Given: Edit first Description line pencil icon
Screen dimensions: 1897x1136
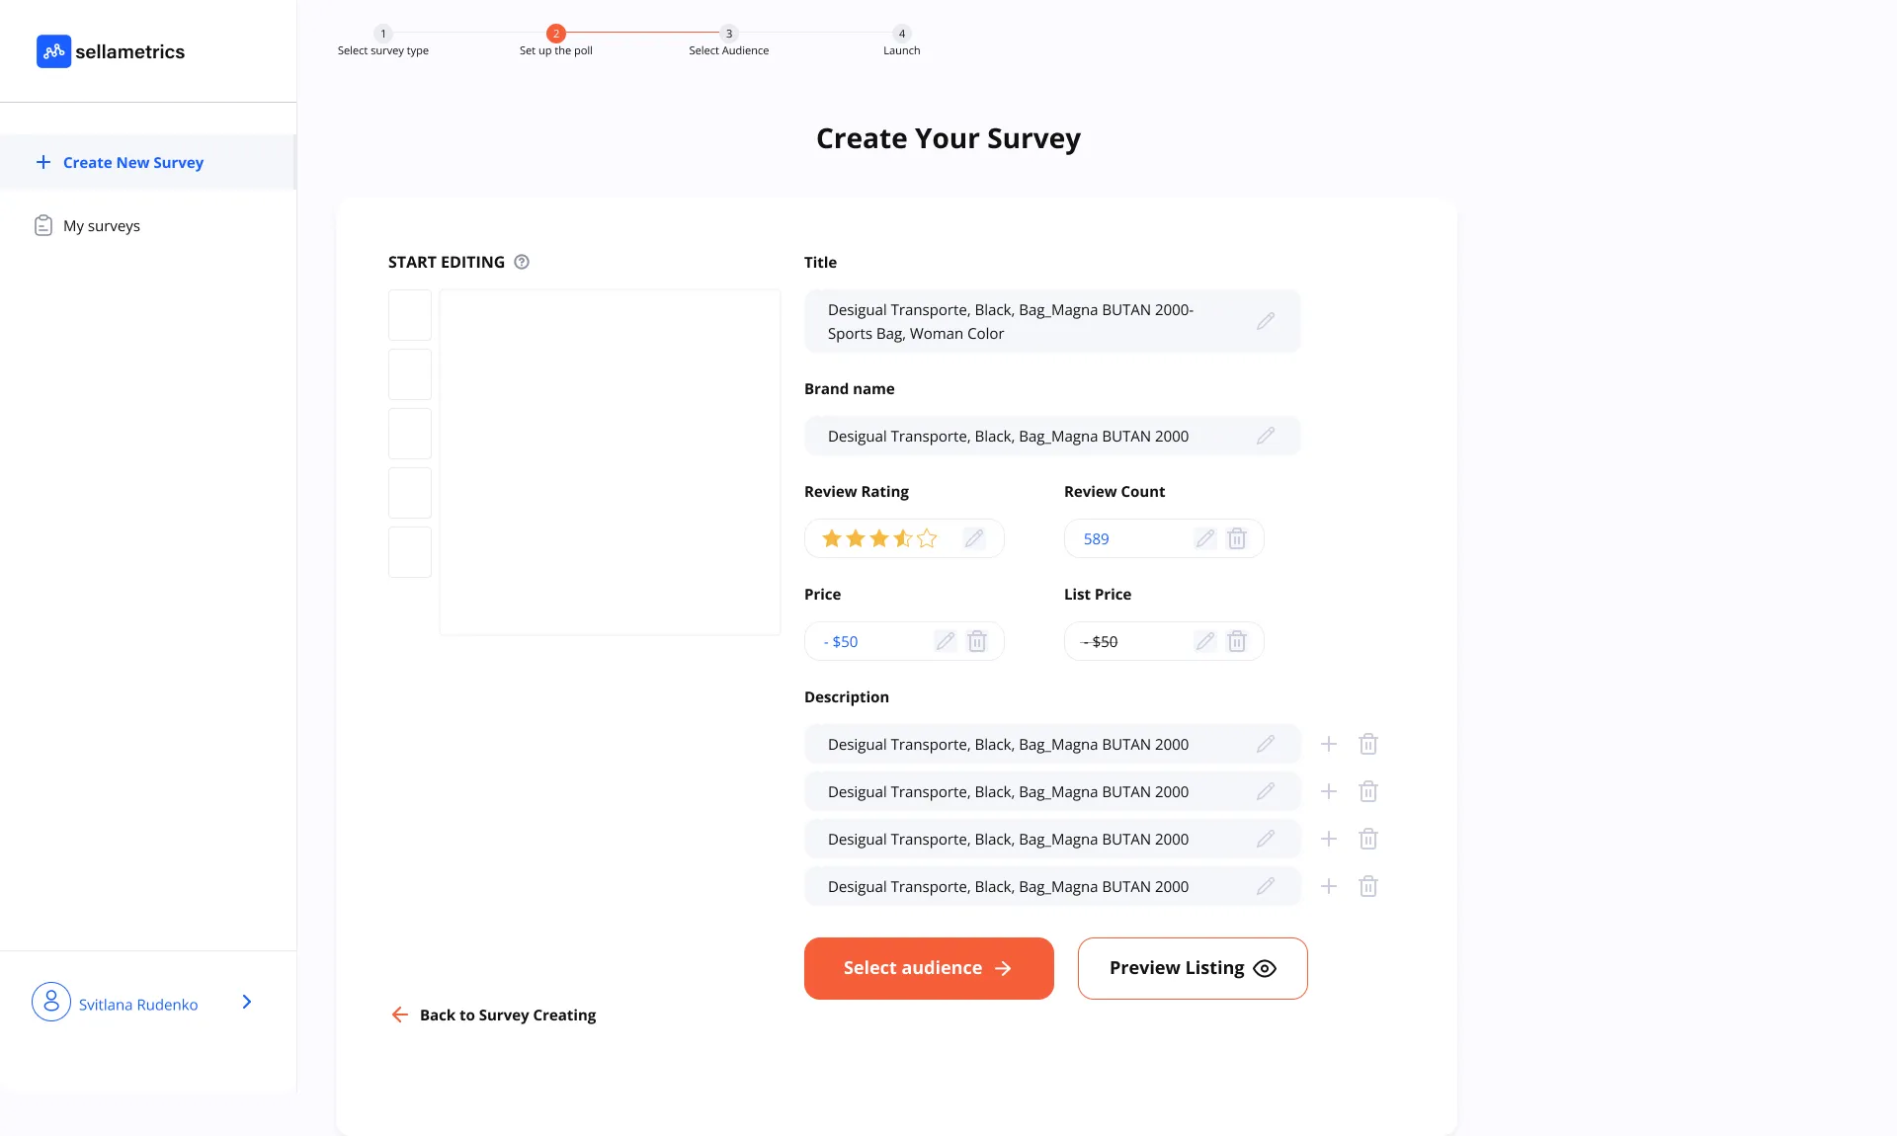Looking at the screenshot, I should [x=1266, y=744].
